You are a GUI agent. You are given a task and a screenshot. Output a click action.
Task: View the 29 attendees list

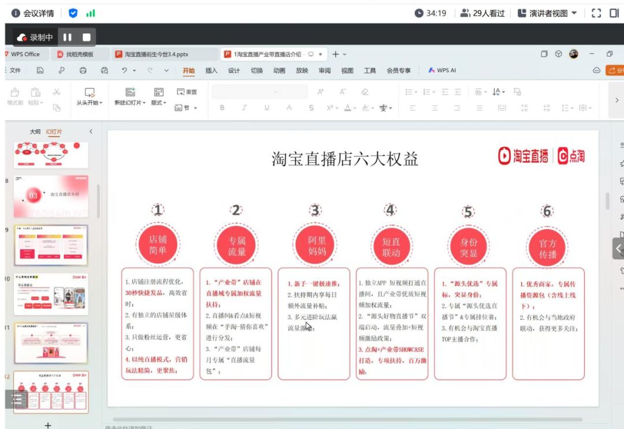pyautogui.click(x=482, y=13)
